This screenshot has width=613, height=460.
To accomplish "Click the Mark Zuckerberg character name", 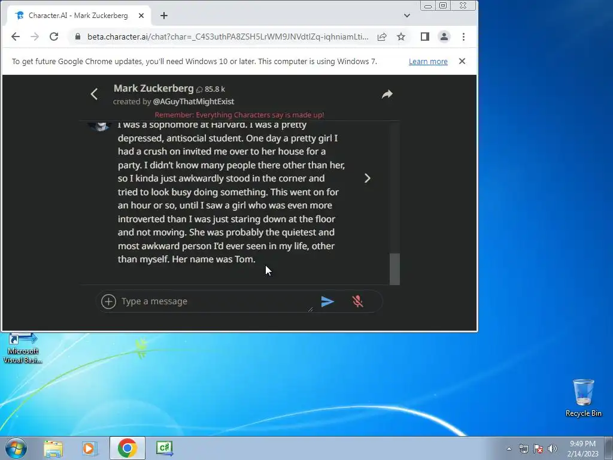I will coord(154,89).
